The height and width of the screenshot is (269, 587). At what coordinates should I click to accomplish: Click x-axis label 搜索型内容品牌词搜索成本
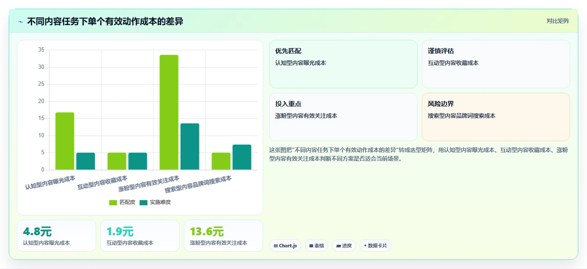coord(198,184)
